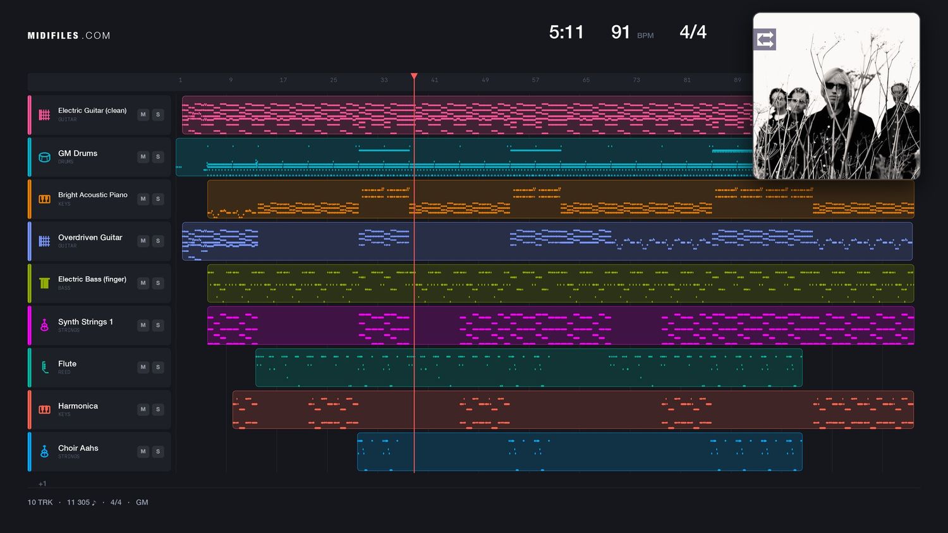Solo the Flute track

[x=158, y=368]
